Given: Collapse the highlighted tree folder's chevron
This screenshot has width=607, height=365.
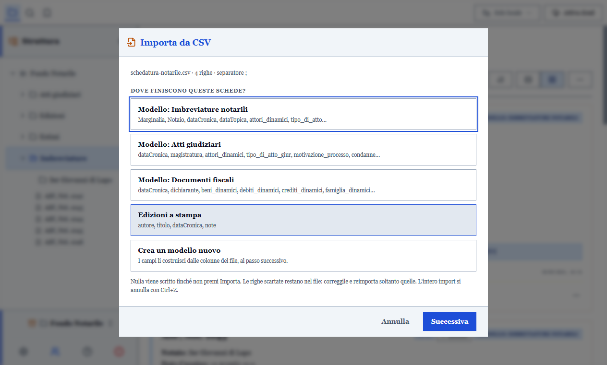Looking at the screenshot, I should tap(23, 158).
